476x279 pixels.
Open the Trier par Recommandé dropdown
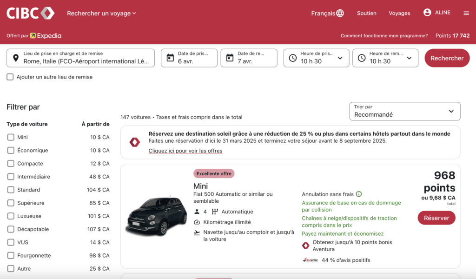[x=404, y=111]
